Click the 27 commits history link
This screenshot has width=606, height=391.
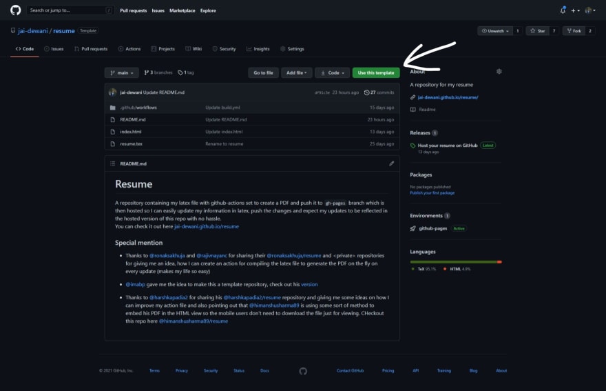click(x=379, y=92)
